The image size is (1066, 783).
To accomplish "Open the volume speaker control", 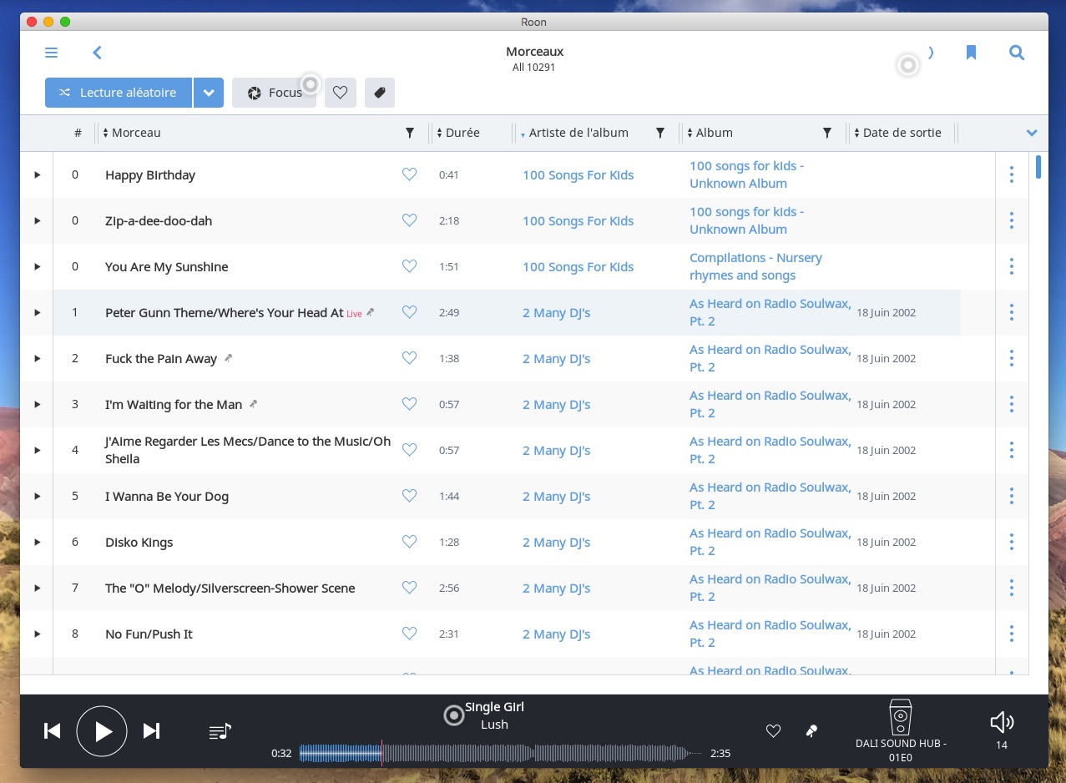I will point(1001,723).
